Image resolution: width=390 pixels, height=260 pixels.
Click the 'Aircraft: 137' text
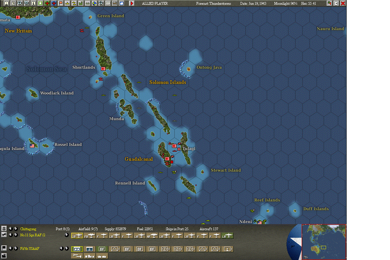click(209, 229)
